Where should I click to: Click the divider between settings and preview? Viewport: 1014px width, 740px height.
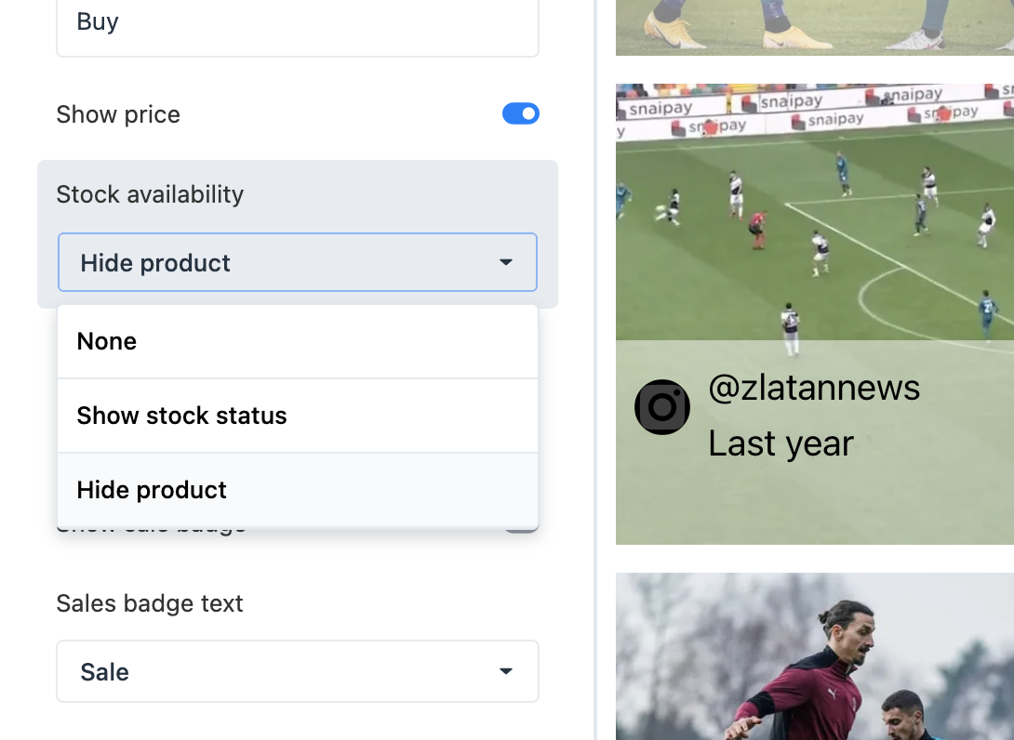tap(595, 370)
